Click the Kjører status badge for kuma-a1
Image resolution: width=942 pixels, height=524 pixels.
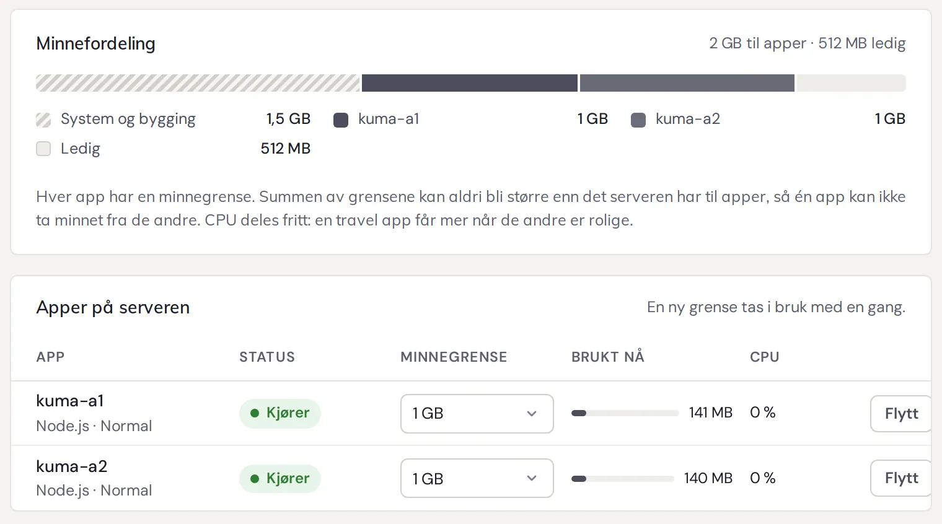point(280,413)
